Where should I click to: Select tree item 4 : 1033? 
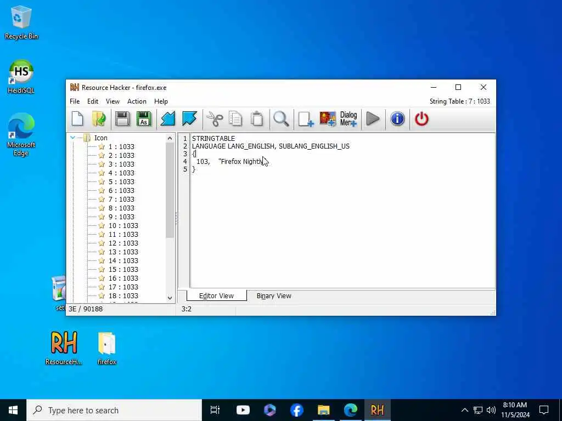coord(121,173)
